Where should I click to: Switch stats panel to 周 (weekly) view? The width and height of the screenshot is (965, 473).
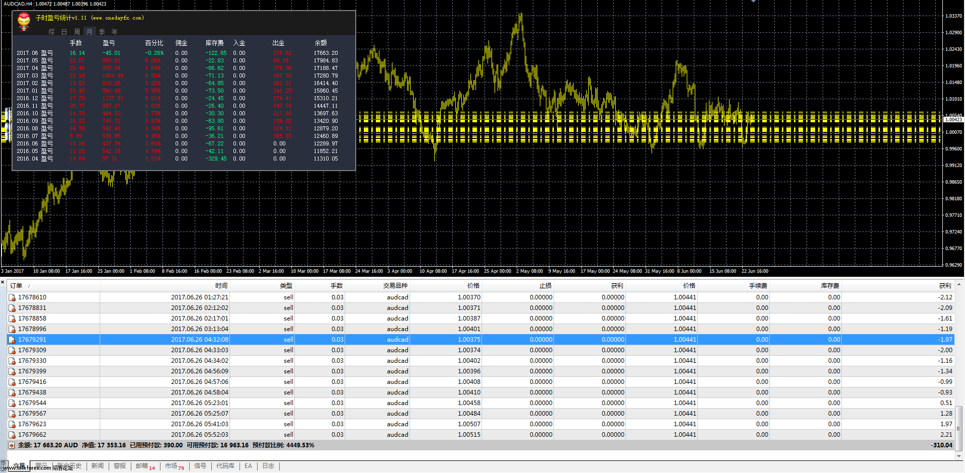(76, 32)
